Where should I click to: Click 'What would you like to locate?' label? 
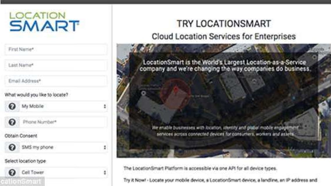click(36, 95)
